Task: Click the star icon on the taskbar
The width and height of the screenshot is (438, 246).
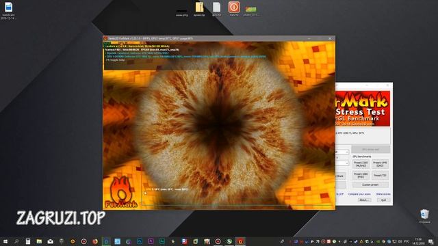Action: point(173,241)
